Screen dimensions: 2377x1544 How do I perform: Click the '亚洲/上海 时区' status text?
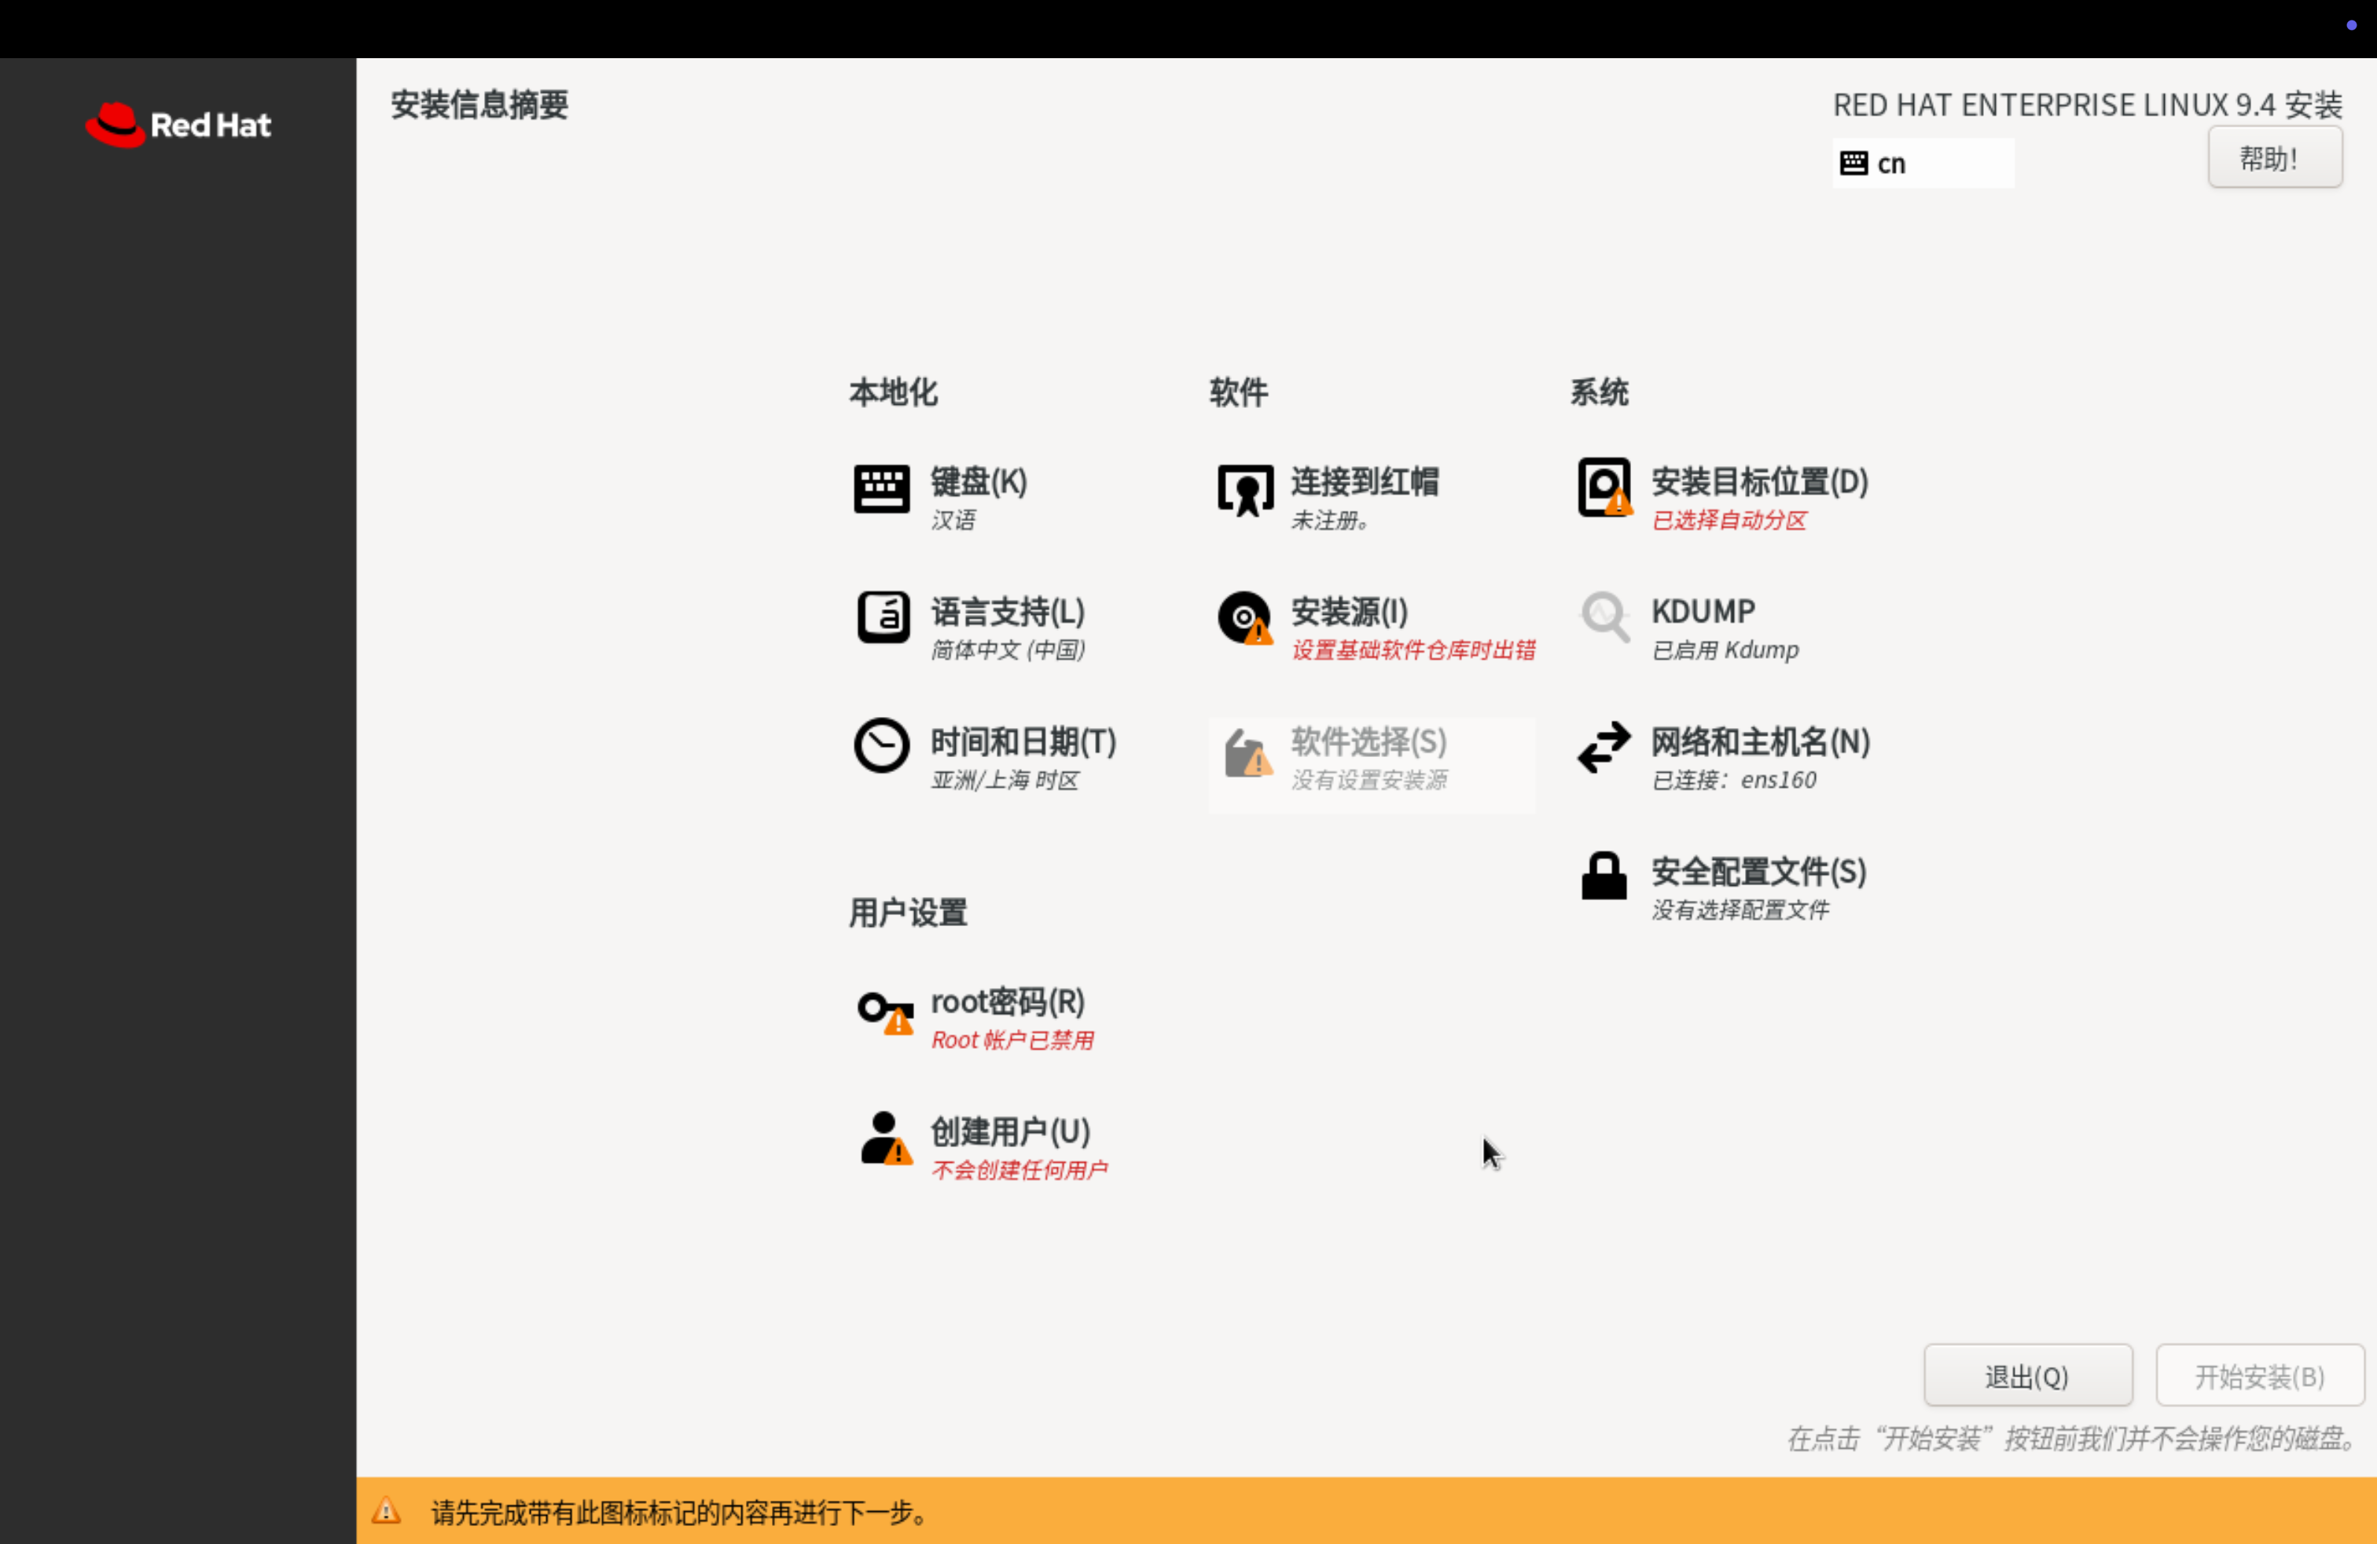1005,780
